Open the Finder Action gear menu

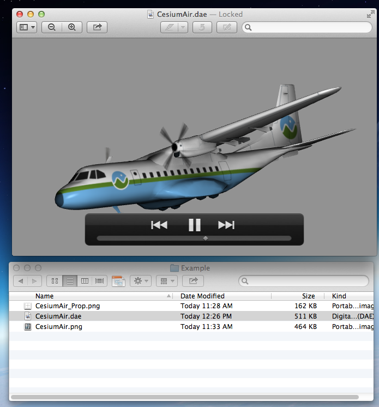(141, 281)
